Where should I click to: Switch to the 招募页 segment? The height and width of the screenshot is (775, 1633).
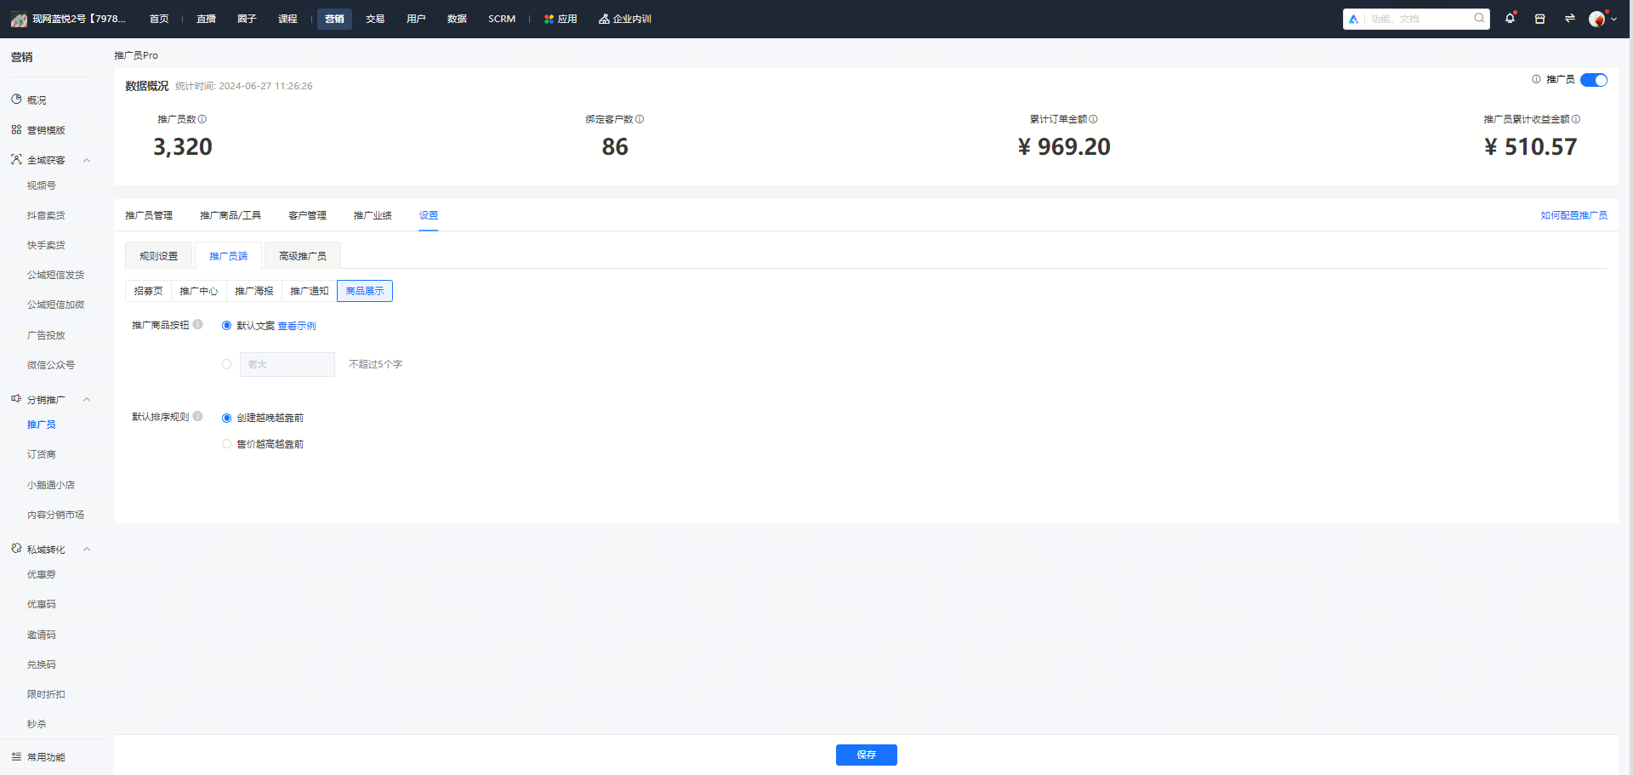[148, 291]
